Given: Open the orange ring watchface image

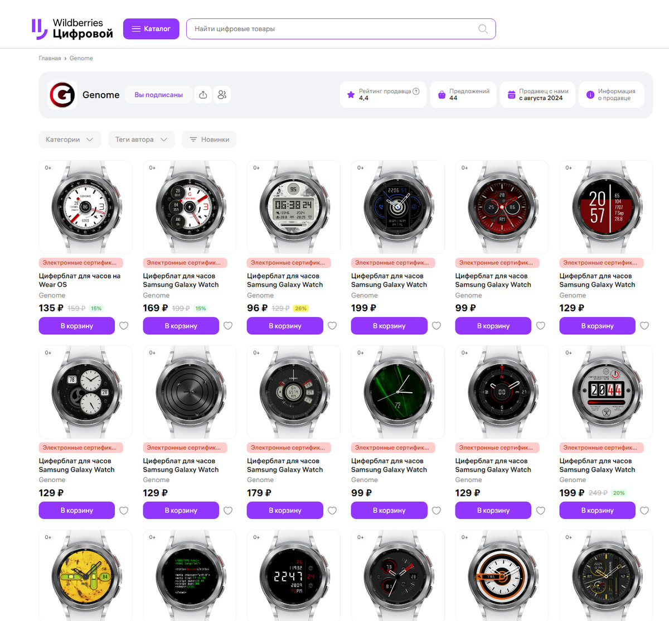Looking at the screenshot, I should (x=502, y=575).
